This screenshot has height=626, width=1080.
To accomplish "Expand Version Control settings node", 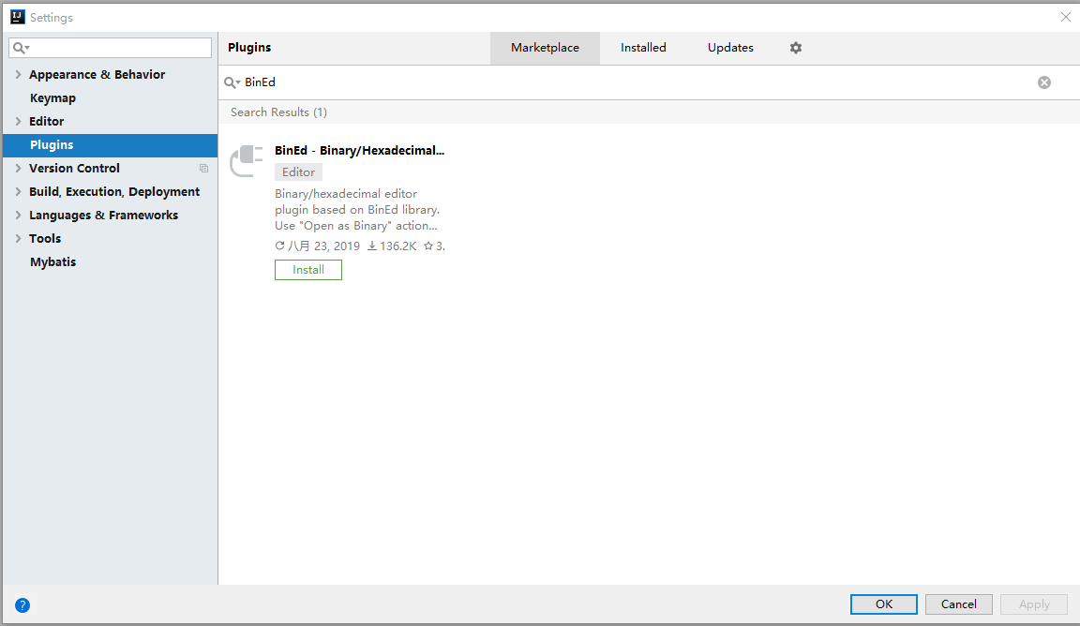I will click(x=18, y=168).
